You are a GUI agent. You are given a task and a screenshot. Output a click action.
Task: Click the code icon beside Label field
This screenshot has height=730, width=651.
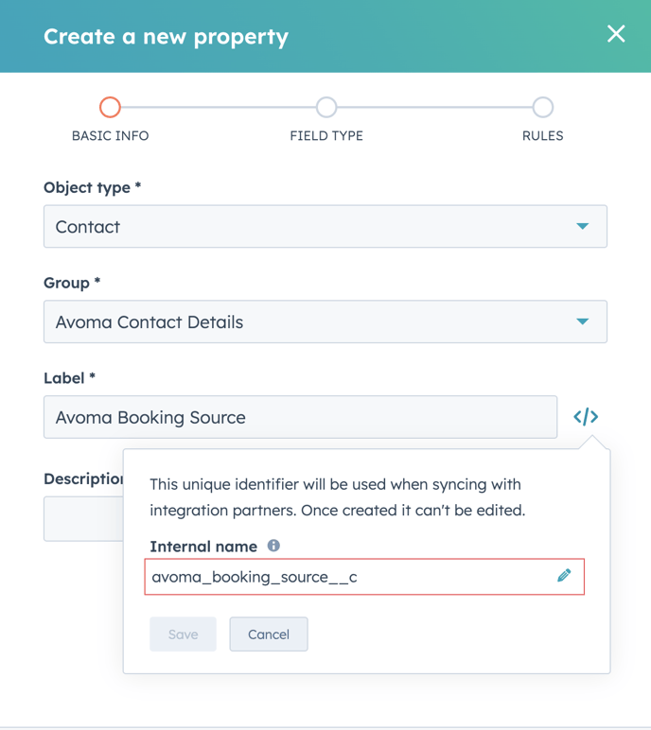point(586,417)
